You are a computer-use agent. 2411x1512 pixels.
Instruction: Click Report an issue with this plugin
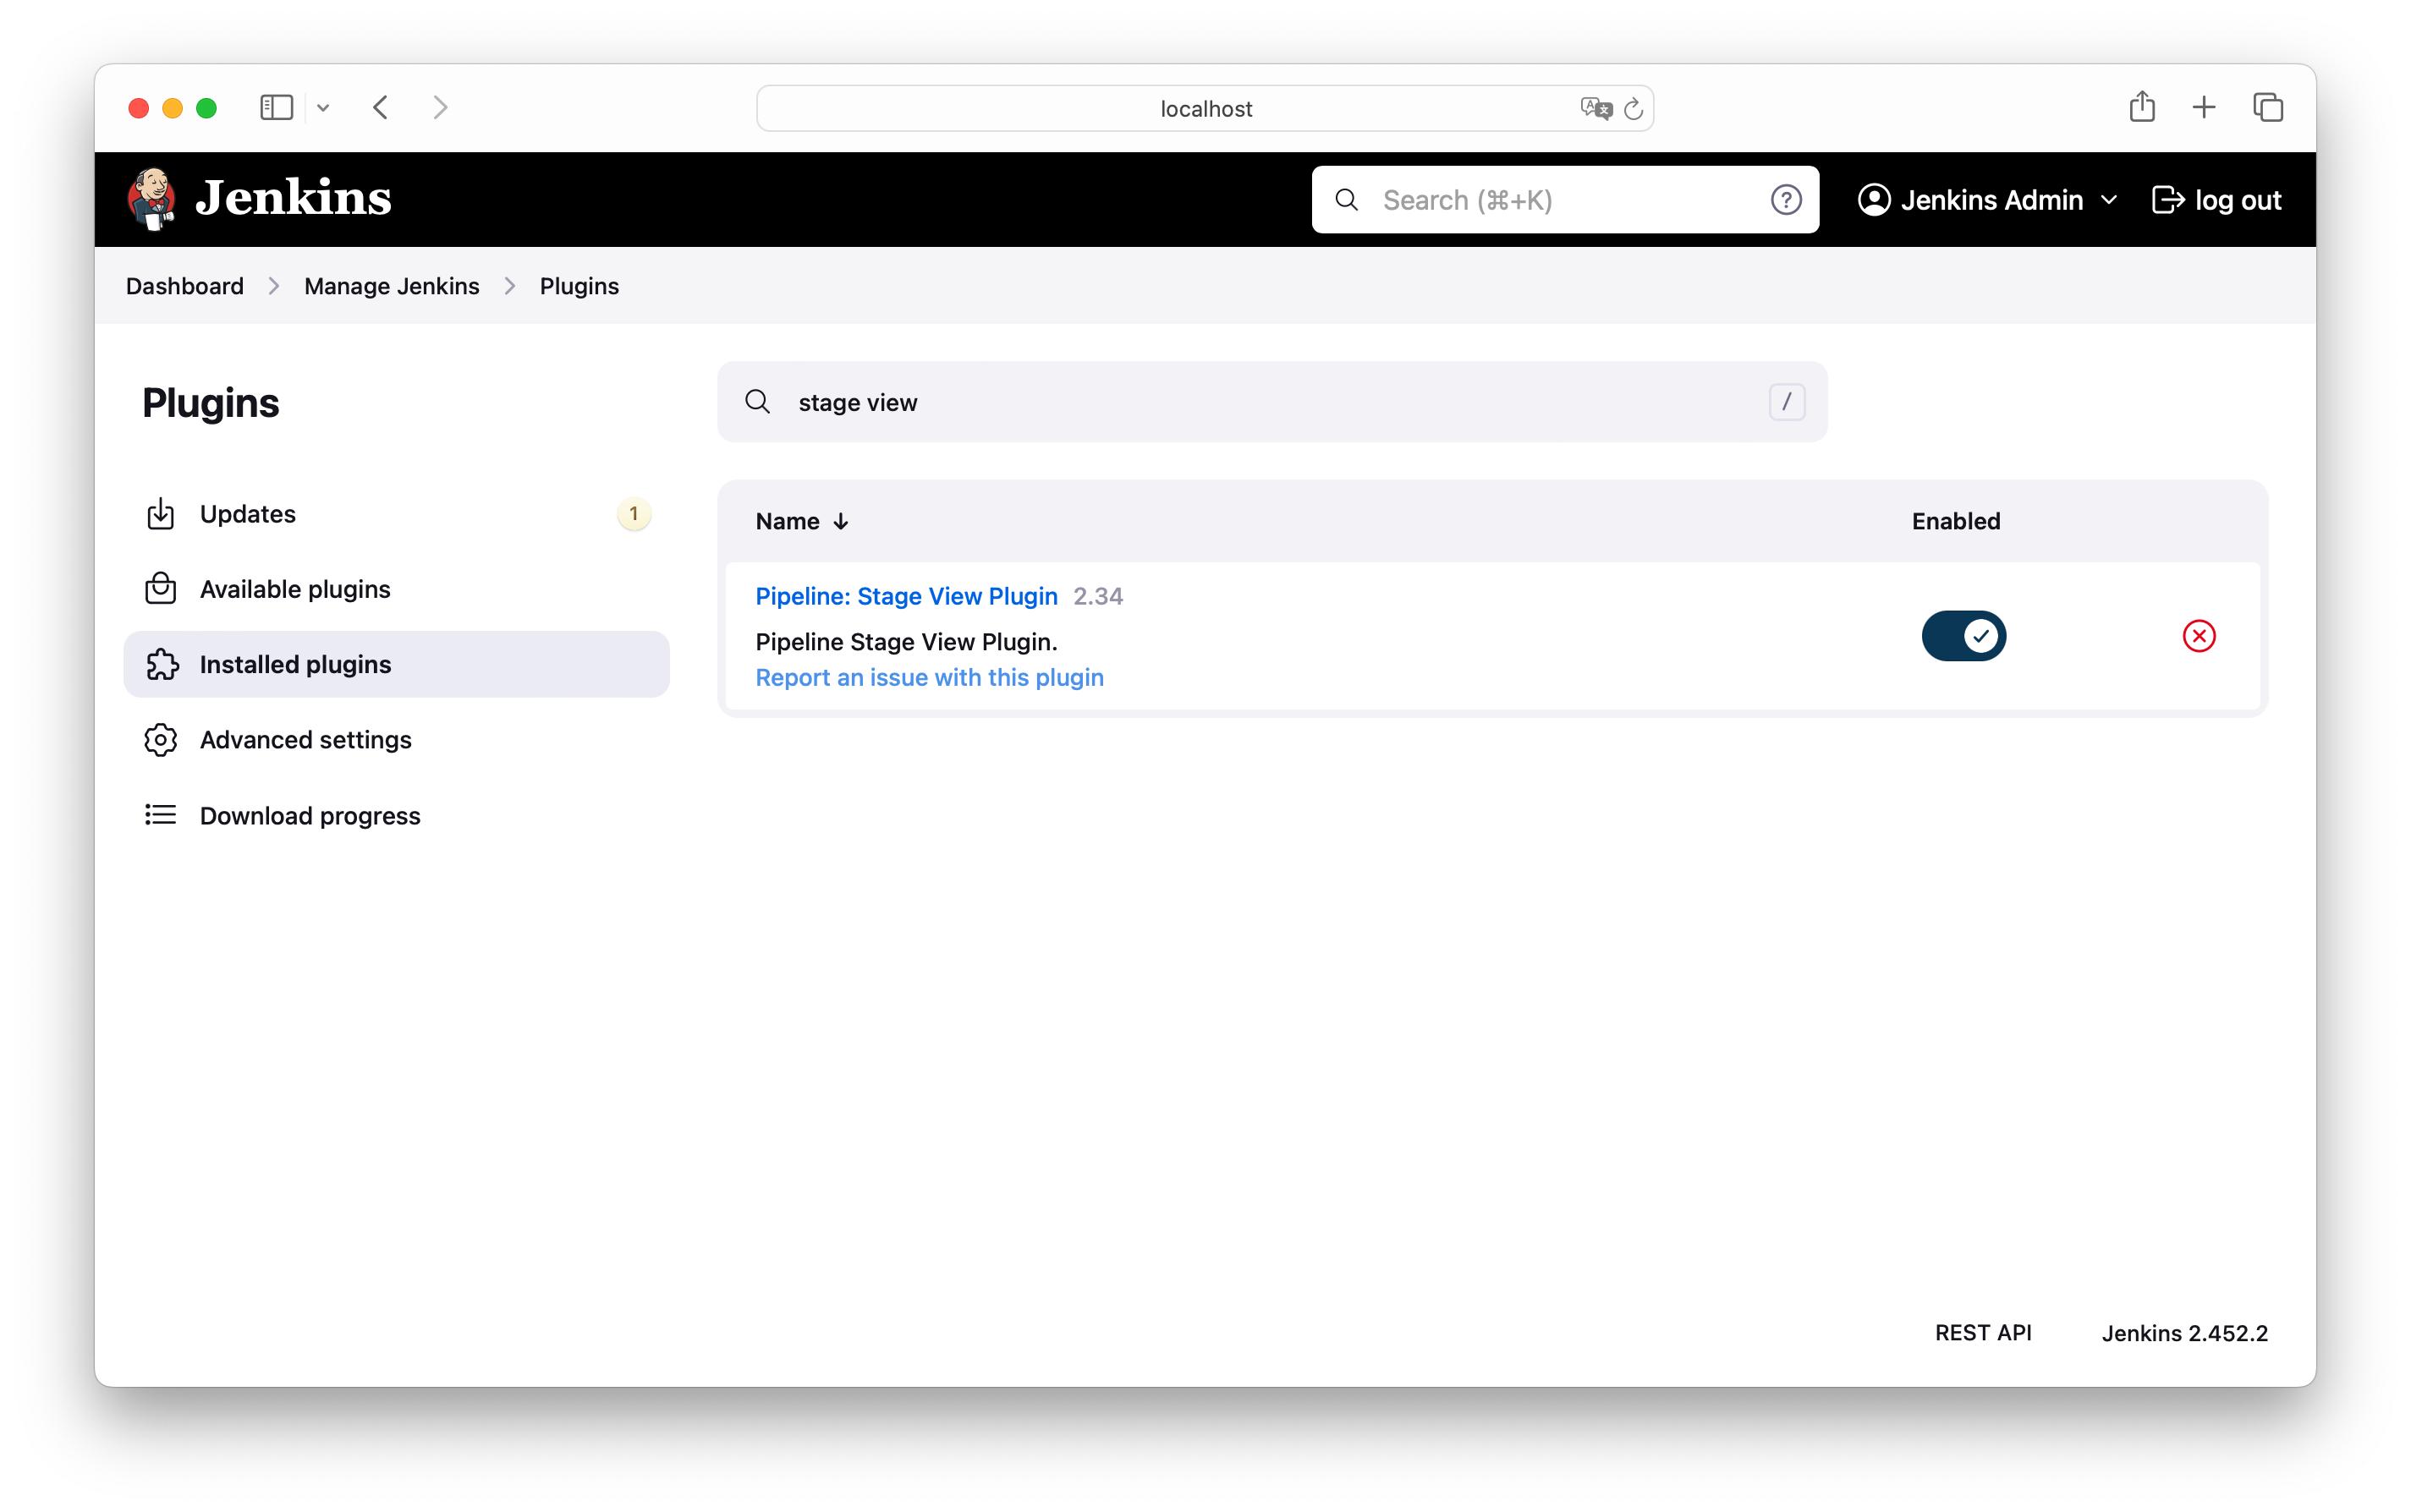coord(928,678)
